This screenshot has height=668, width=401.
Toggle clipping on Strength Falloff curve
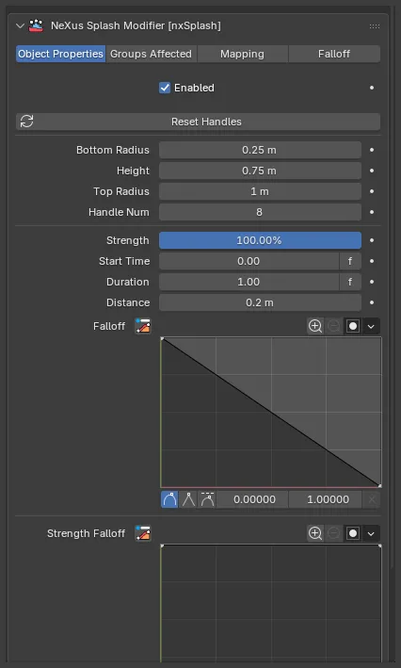(x=352, y=533)
